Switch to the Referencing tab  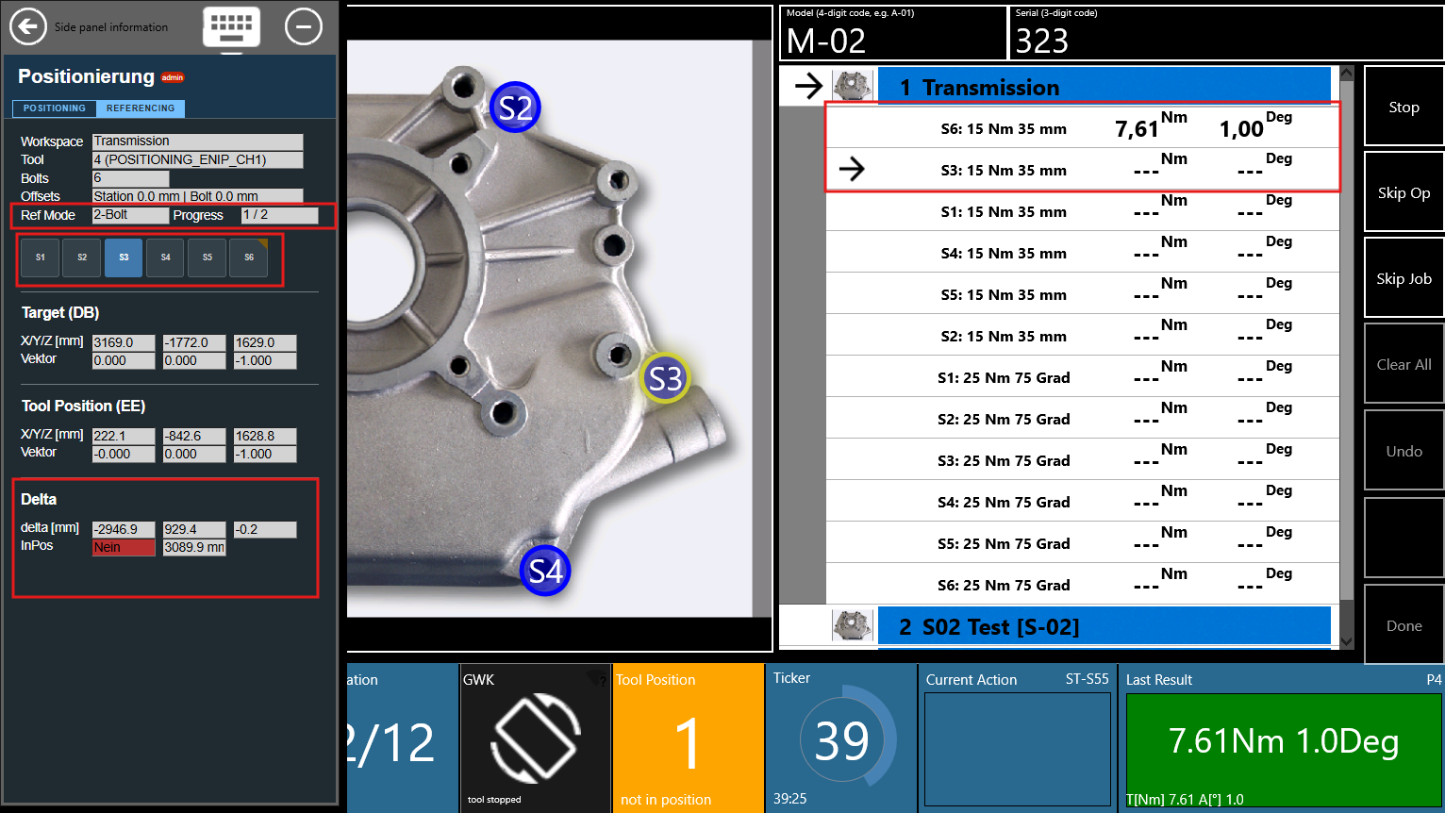point(141,108)
